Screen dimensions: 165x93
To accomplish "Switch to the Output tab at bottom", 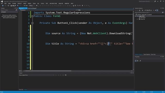I will (x=26, y=90).
